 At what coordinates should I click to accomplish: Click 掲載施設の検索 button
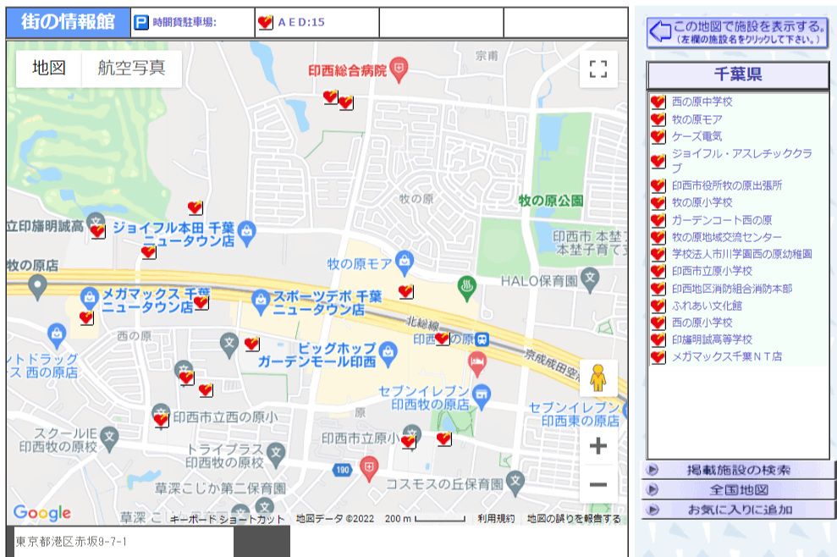[x=738, y=470]
